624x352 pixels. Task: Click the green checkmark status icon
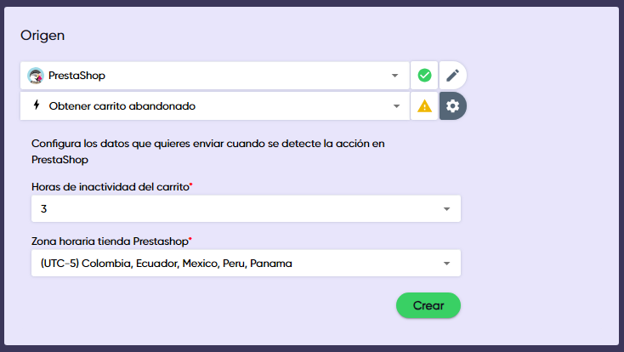[424, 76]
